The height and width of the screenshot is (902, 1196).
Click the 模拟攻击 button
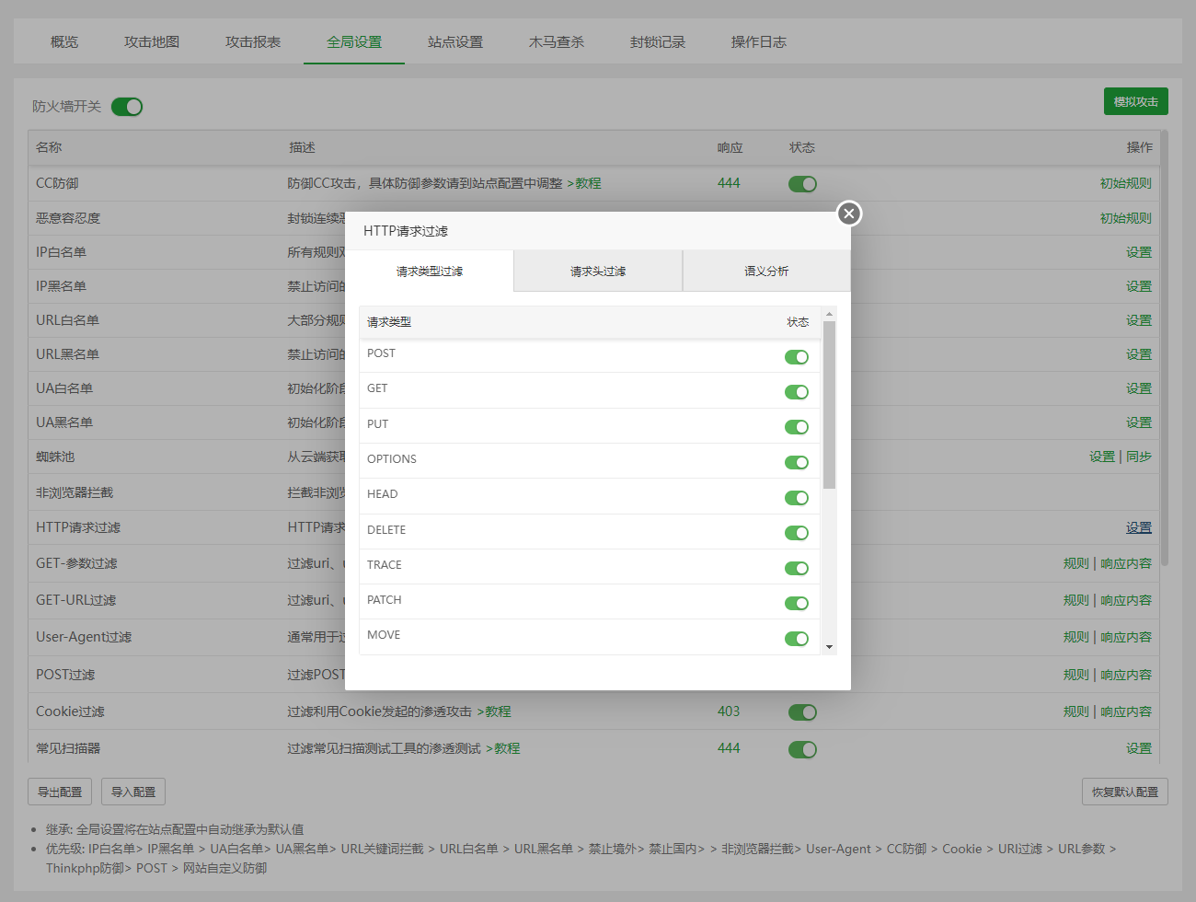1135,102
